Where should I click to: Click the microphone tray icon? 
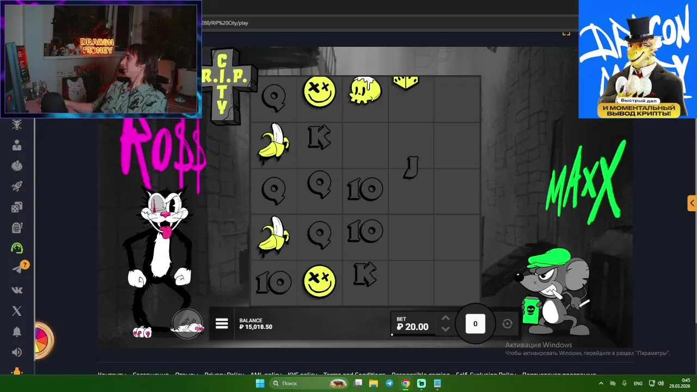(x=624, y=383)
